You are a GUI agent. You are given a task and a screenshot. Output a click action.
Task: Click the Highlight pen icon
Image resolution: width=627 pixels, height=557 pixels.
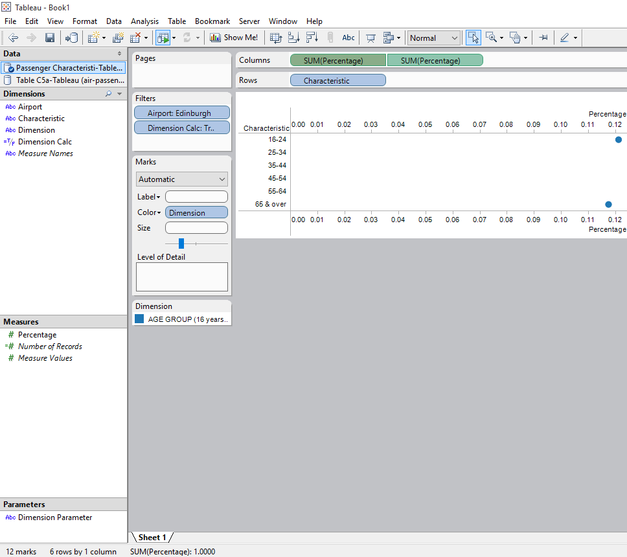[x=565, y=38]
